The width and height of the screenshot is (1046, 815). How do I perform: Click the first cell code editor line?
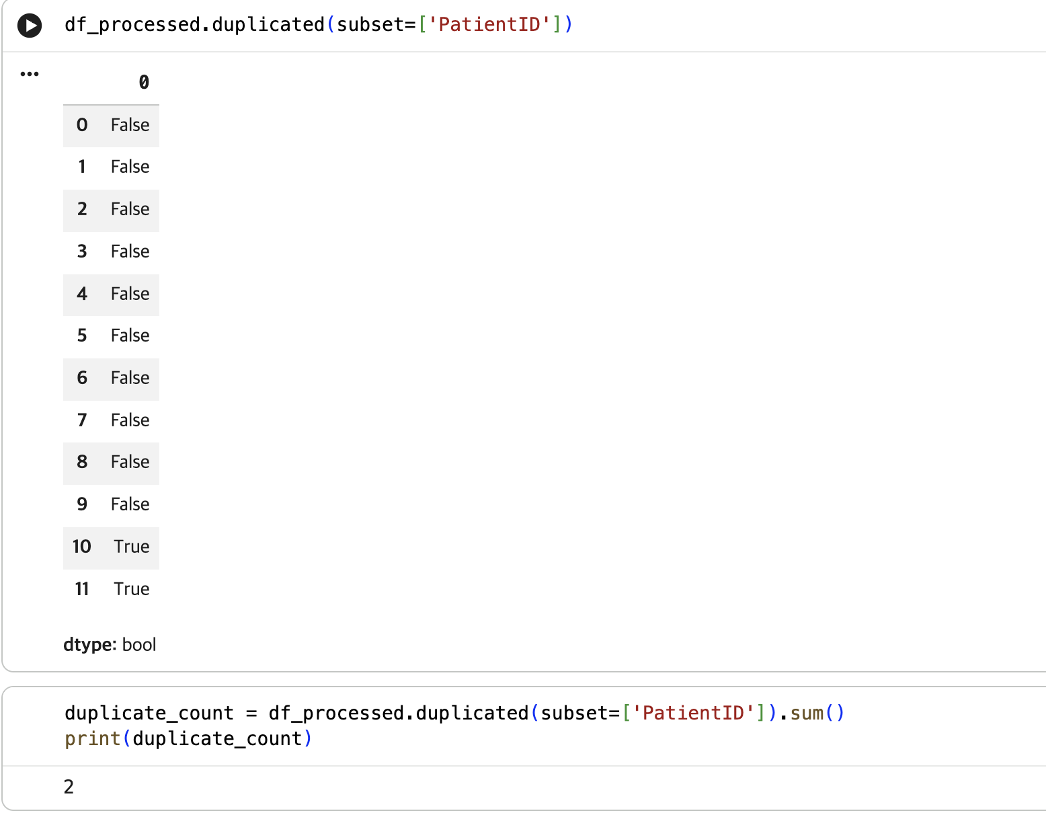[x=319, y=25]
